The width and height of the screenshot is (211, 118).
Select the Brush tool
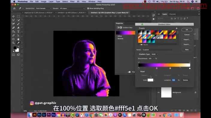[x=18, y=24]
